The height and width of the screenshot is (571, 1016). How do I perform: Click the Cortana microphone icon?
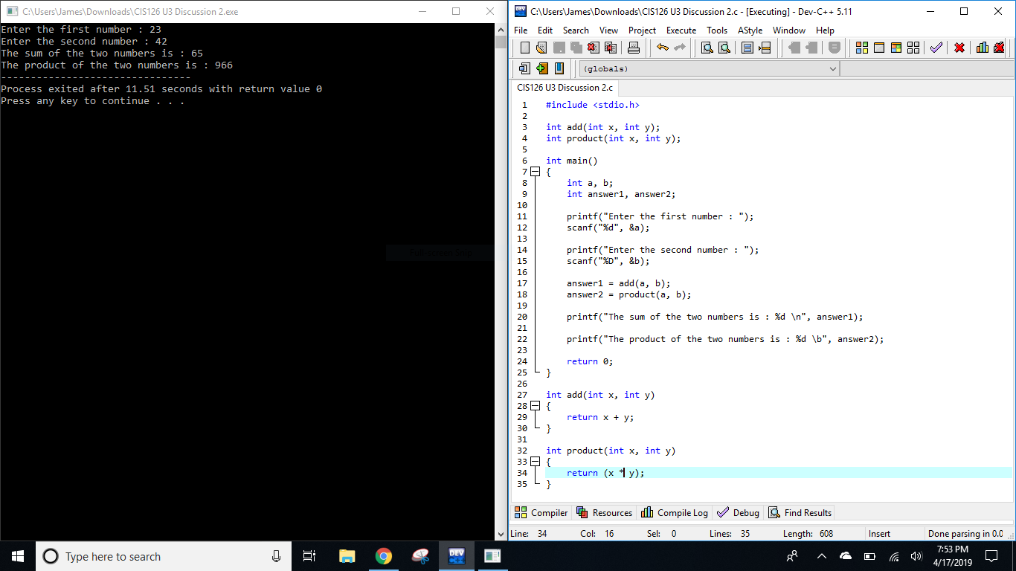(276, 556)
